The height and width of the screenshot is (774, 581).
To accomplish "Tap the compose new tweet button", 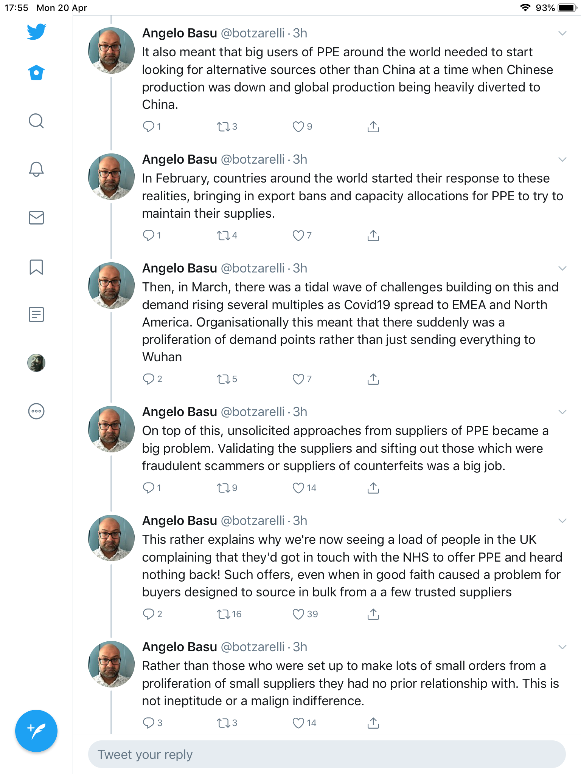I will pos(36,731).
